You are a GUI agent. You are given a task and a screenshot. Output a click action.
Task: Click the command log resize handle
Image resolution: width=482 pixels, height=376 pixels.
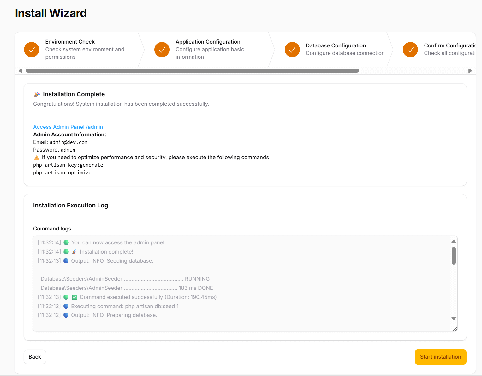tap(455, 329)
